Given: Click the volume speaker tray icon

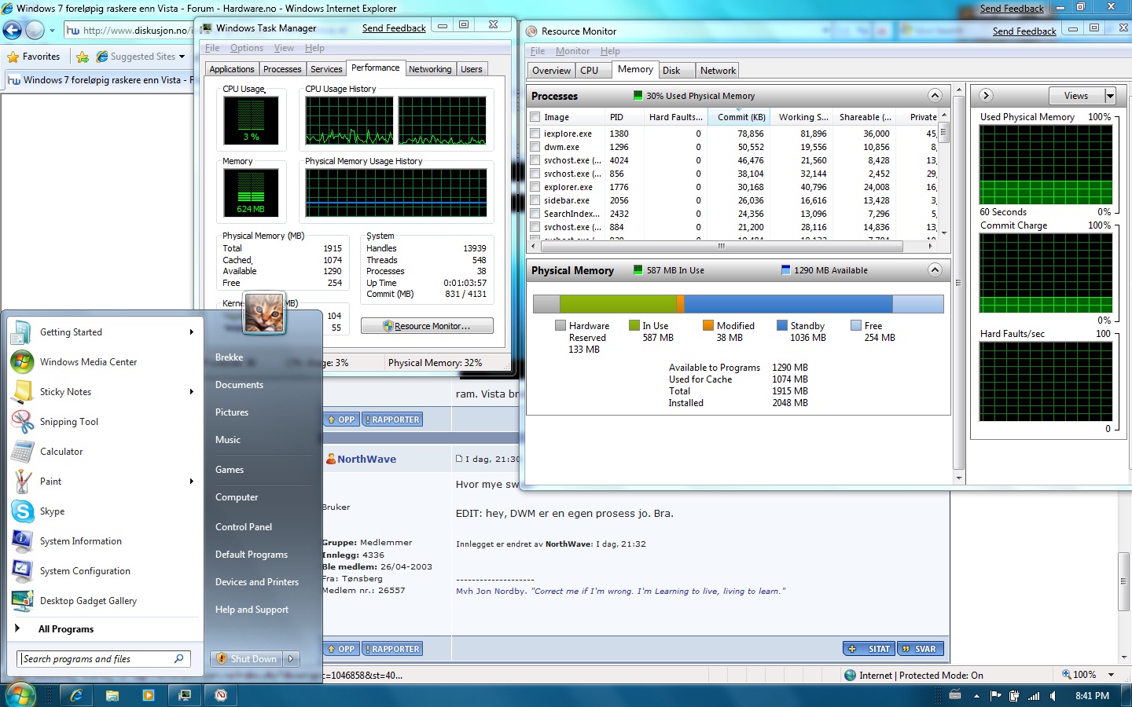Looking at the screenshot, I should [x=1053, y=696].
